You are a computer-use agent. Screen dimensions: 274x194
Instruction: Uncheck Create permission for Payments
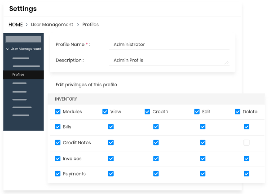click(156, 174)
